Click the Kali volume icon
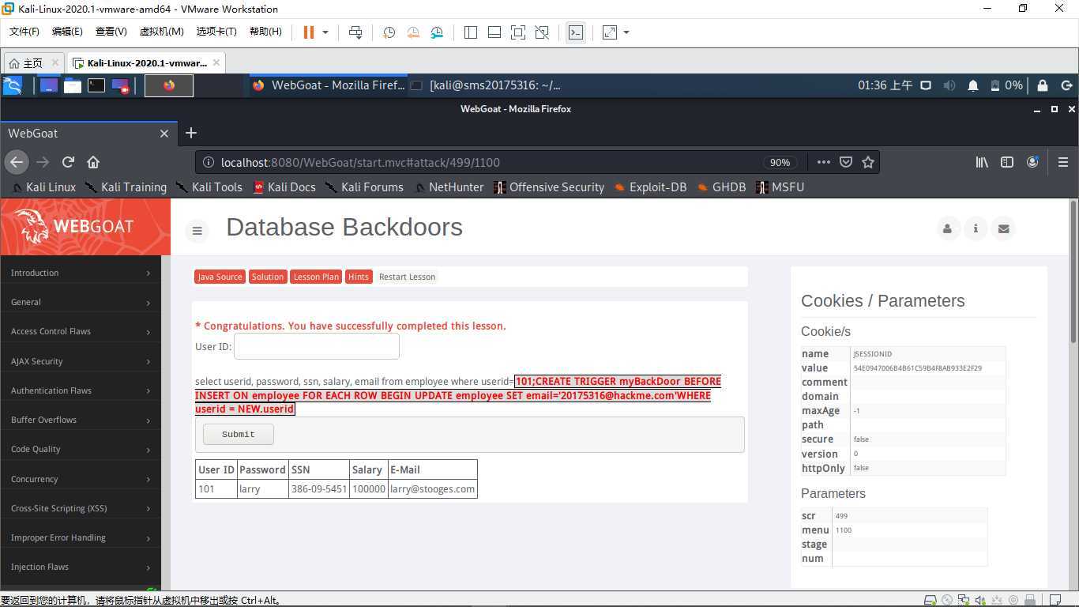 [x=949, y=85]
